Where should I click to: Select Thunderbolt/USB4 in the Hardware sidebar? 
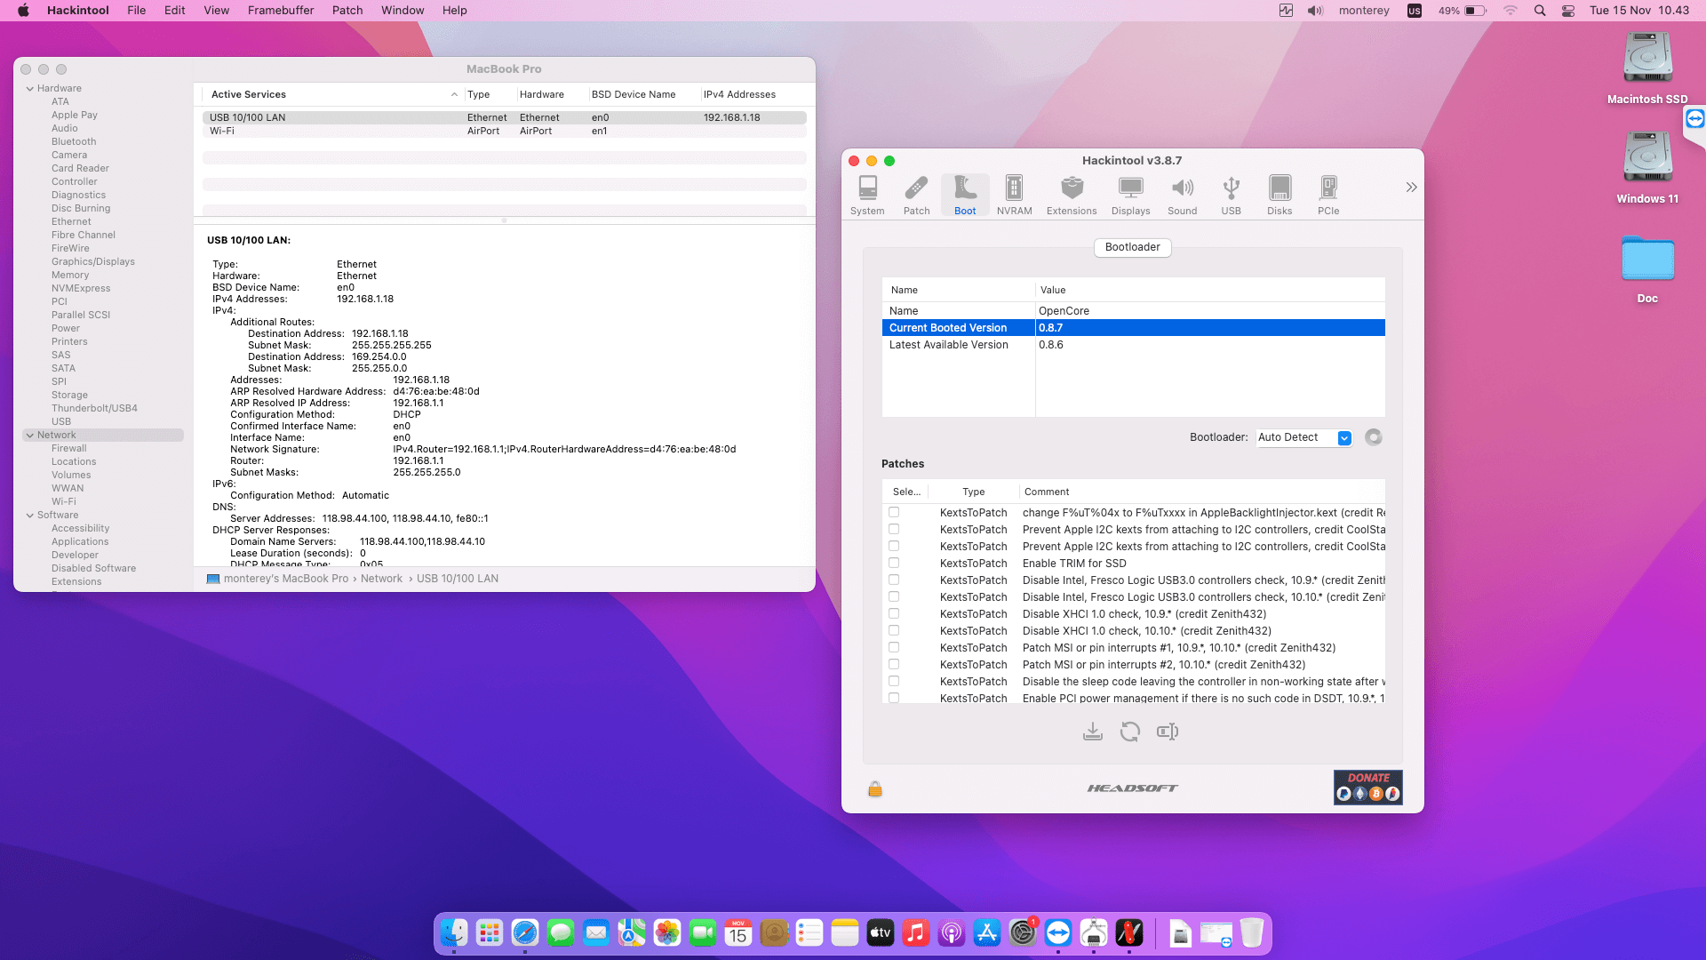coord(94,409)
